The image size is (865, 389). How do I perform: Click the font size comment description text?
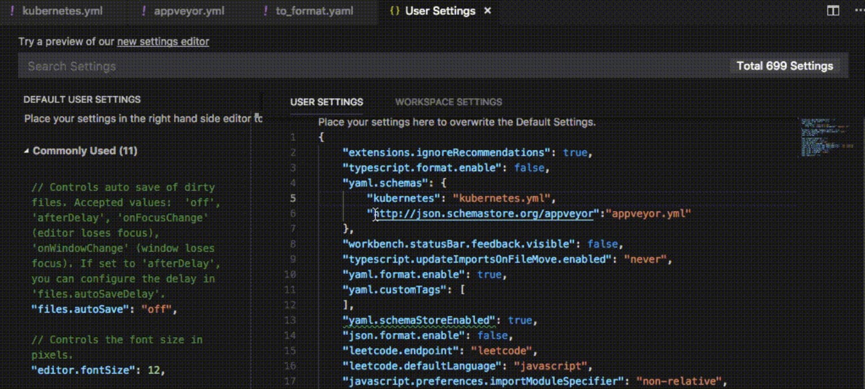point(117,348)
